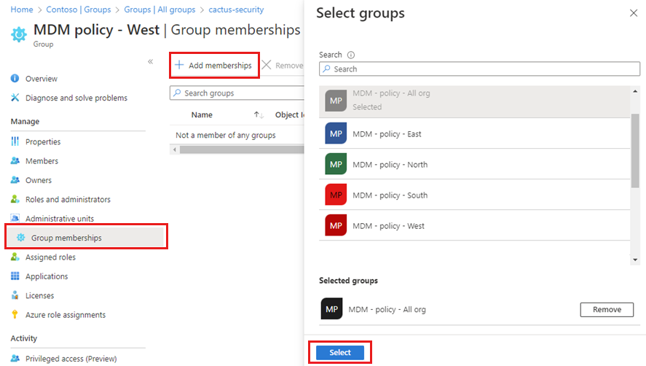Click the Select groups search field
This screenshot has height=366, width=646.
479,69
